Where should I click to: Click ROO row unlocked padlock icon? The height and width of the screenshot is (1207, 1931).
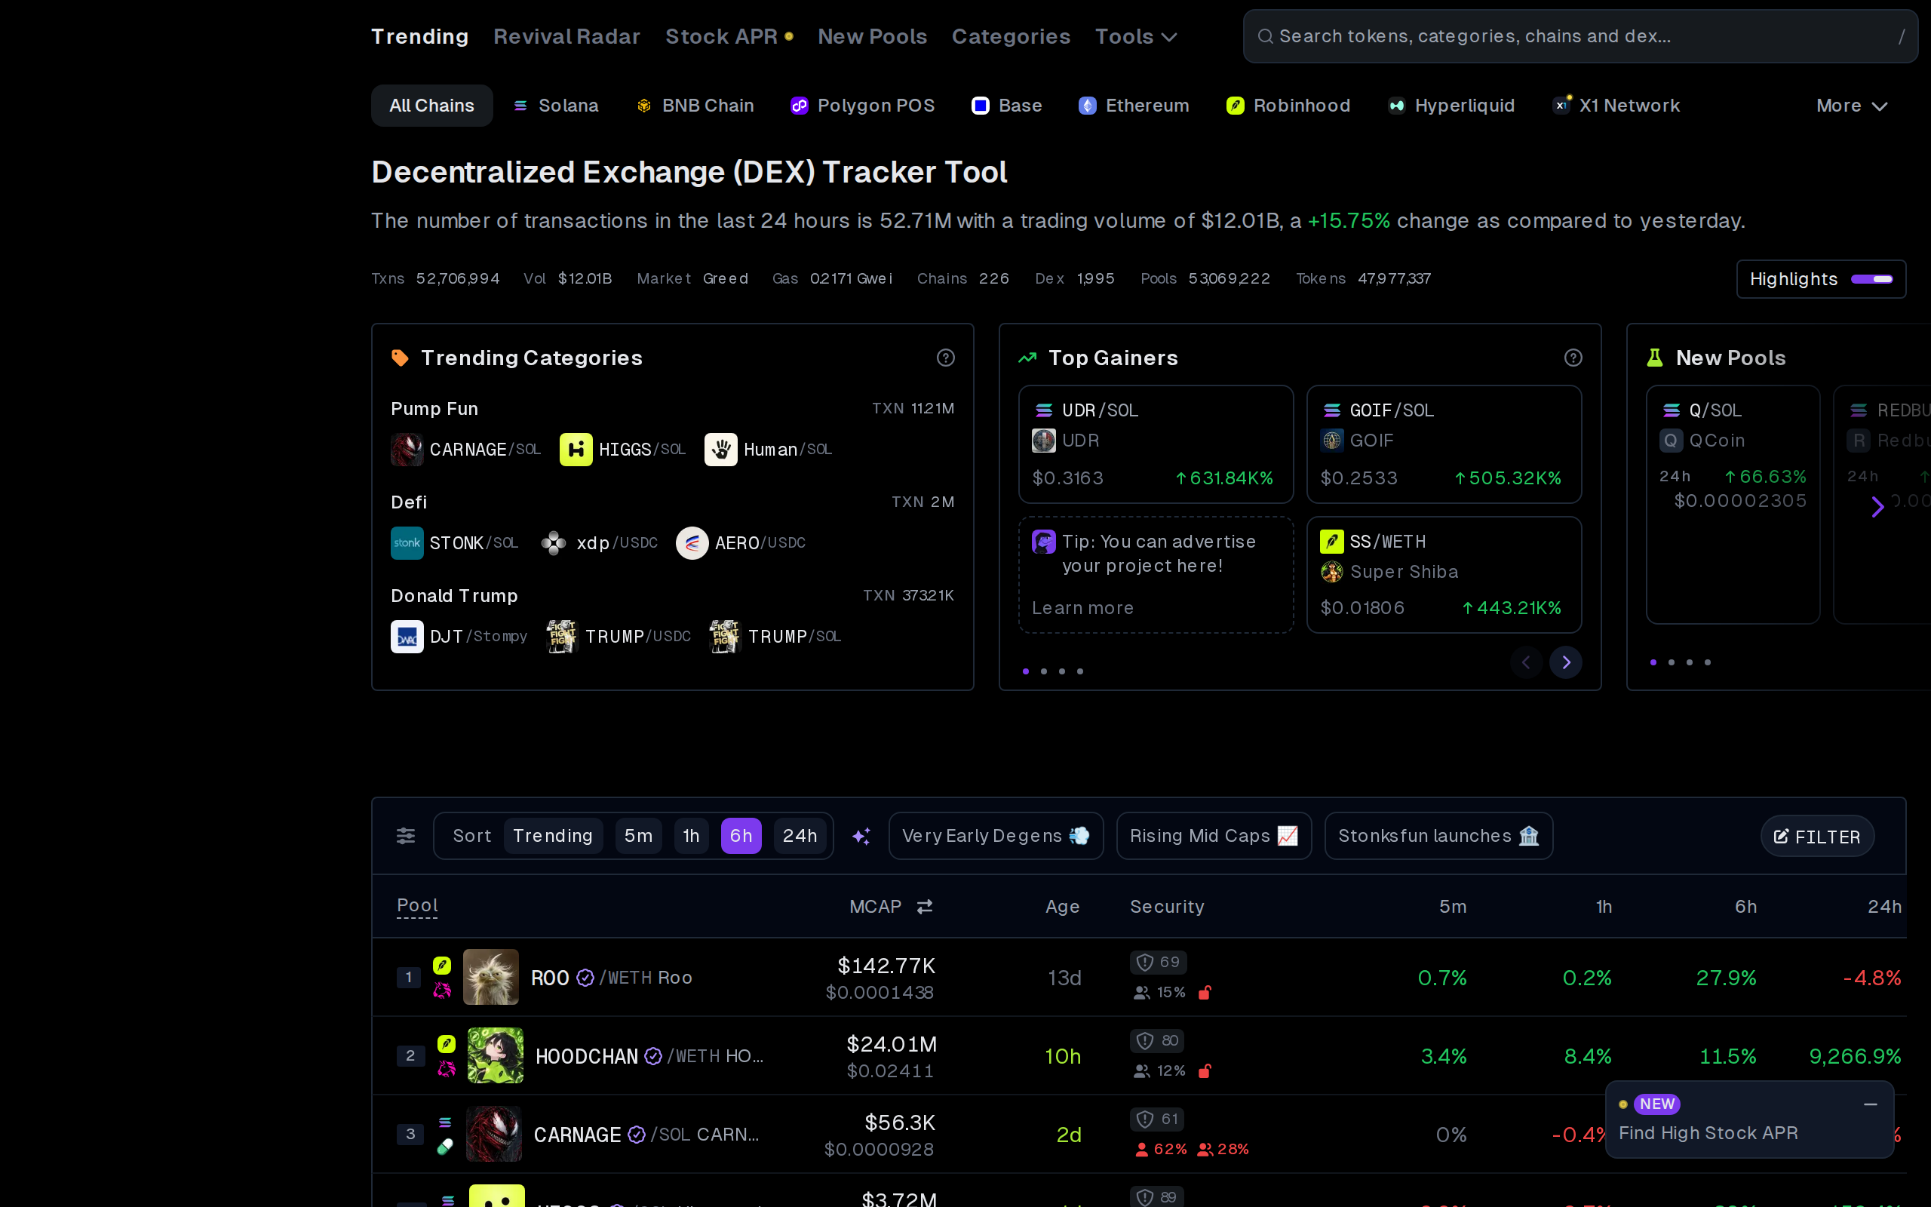pos(1205,992)
